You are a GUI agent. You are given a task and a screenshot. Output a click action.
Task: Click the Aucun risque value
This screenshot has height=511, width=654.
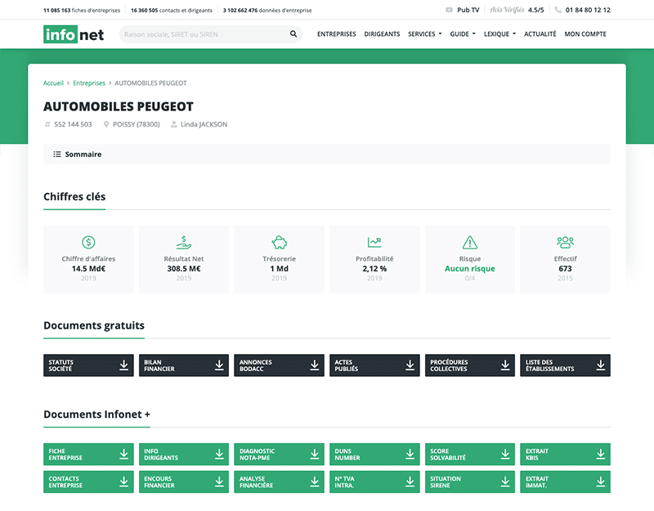(469, 269)
